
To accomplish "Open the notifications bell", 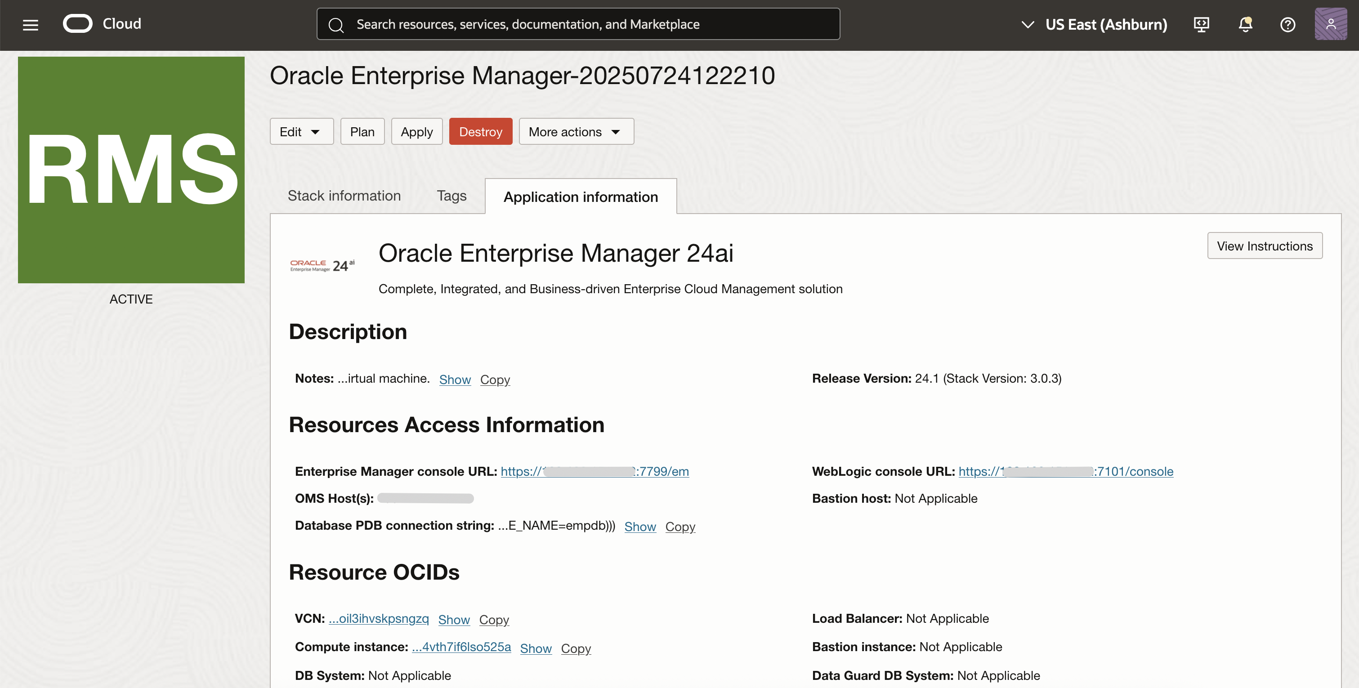I will point(1245,24).
